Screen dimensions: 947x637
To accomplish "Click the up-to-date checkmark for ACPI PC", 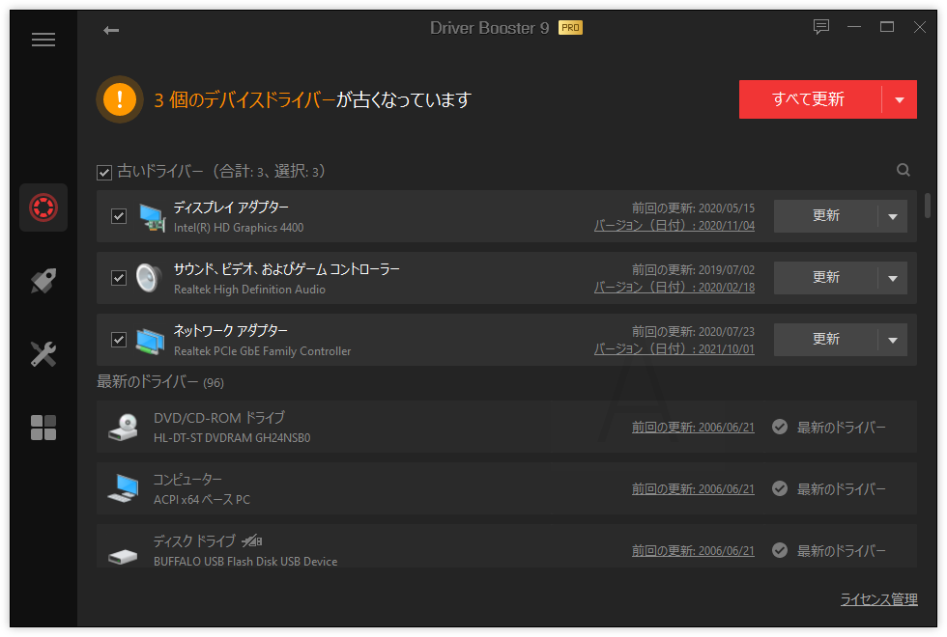I will point(780,488).
